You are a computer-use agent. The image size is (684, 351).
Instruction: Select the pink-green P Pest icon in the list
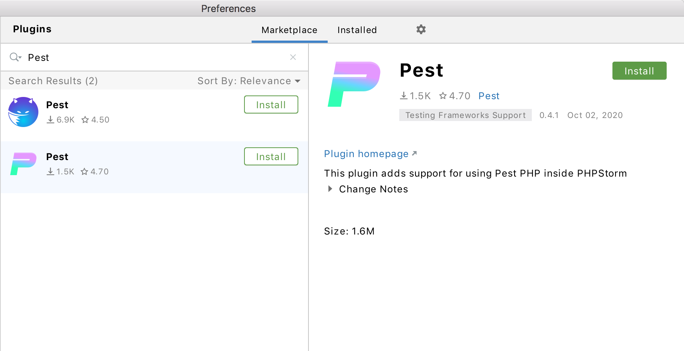tap(23, 164)
